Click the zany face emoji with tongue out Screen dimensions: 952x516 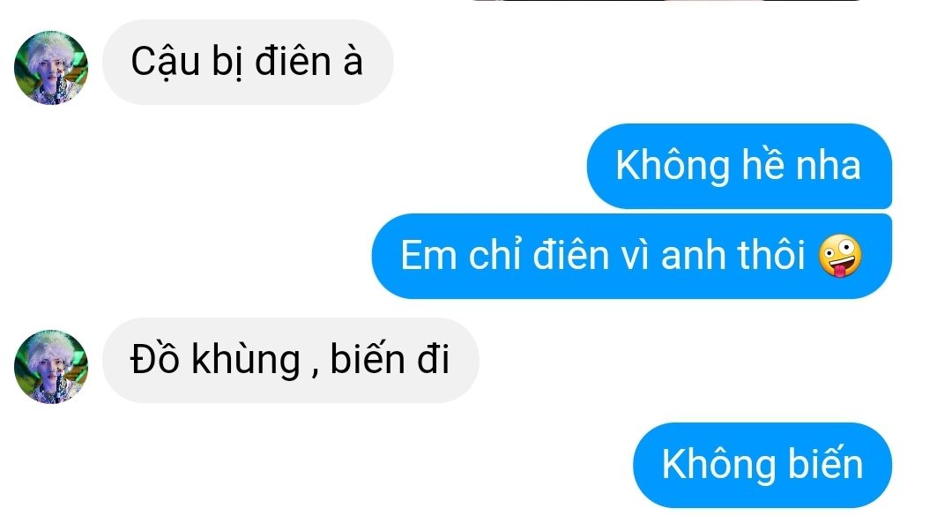(840, 256)
